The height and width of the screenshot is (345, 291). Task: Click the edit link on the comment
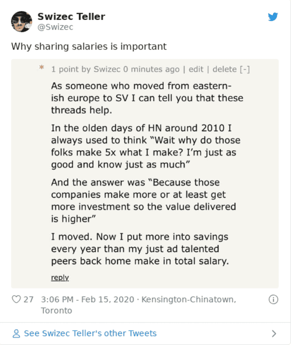pyautogui.click(x=196, y=69)
